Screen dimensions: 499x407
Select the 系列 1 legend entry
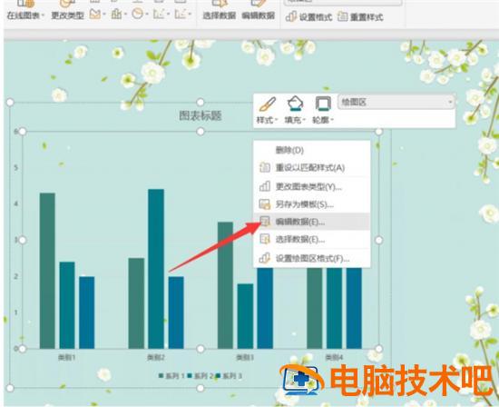click(x=171, y=376)
